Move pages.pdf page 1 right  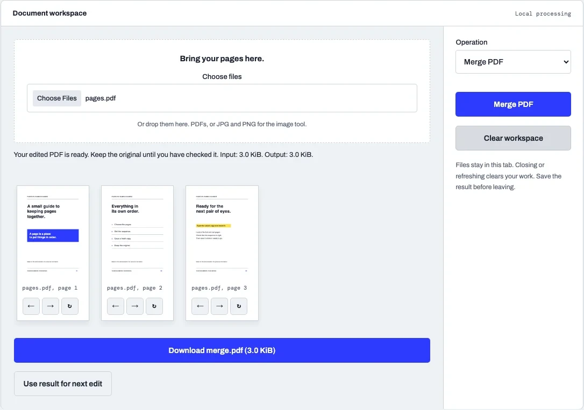pos(51,306)
